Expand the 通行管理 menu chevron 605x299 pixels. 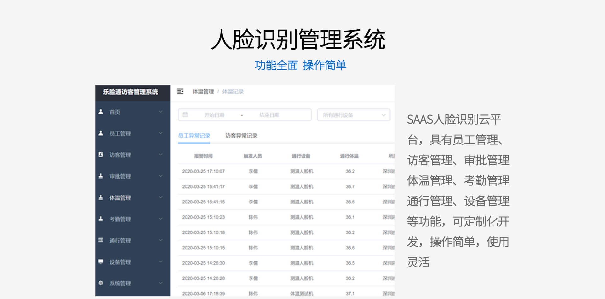pos(161,240)
